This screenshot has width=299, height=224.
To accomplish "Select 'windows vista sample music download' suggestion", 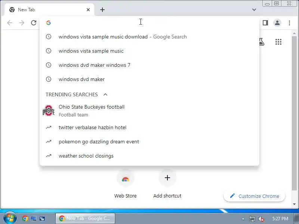I will (149, 37).
